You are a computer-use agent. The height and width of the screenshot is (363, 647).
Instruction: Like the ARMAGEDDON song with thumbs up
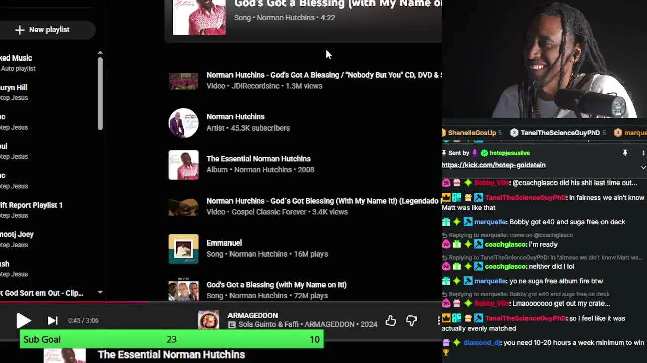391,320
